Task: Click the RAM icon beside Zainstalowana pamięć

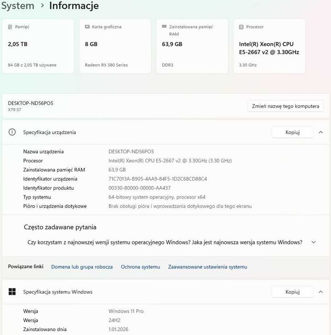Action: pyautogui.click(x=164, y=26)
